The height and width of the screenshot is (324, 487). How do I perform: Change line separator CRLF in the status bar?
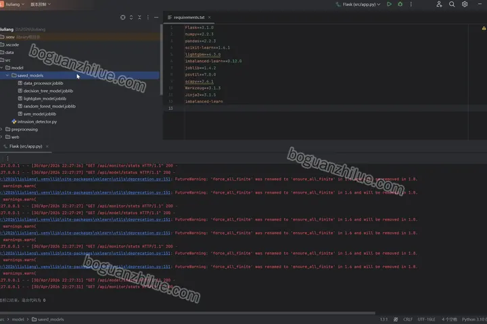pos(408,319)
